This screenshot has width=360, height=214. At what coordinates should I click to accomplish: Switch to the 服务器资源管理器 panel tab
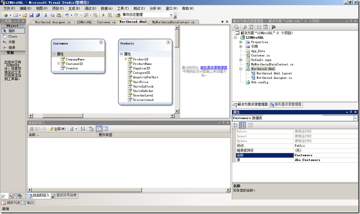tap(286, 105)
